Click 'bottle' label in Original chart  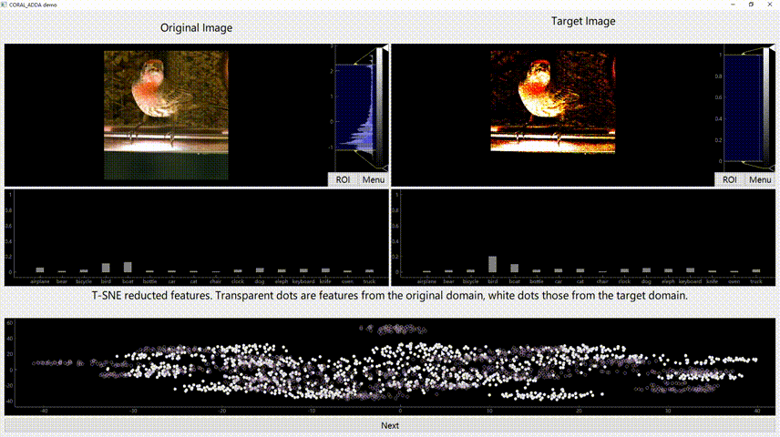(x=149, y=281)
